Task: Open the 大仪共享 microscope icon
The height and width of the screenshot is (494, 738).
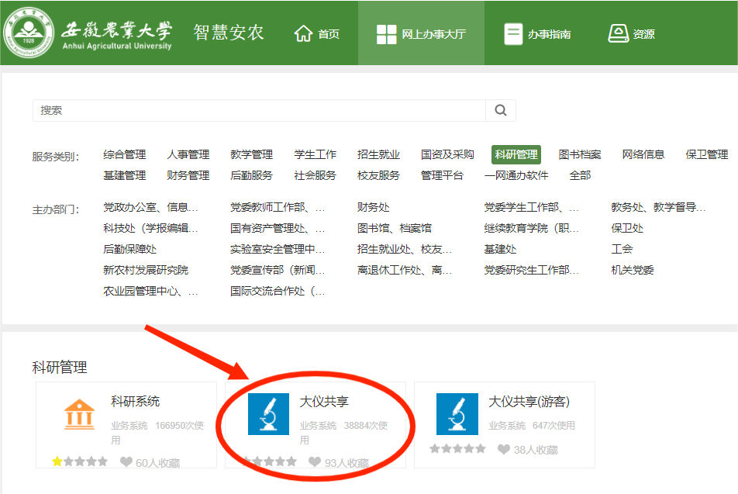Action: [268, 414]
